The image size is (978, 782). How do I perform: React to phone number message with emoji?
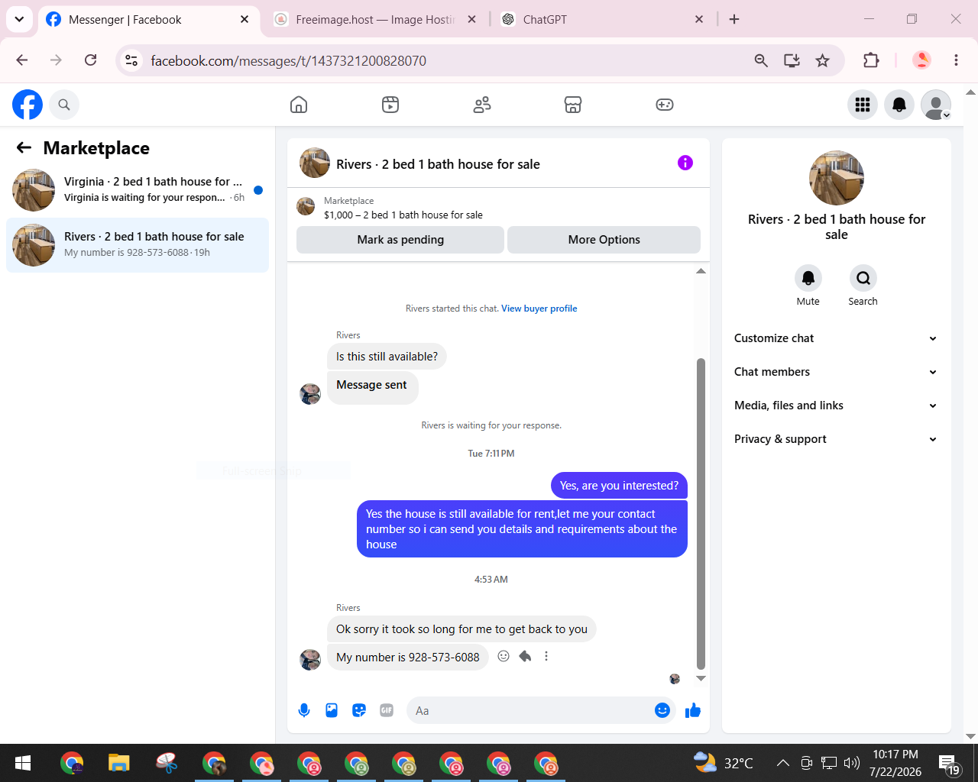[x=504, y=656]
